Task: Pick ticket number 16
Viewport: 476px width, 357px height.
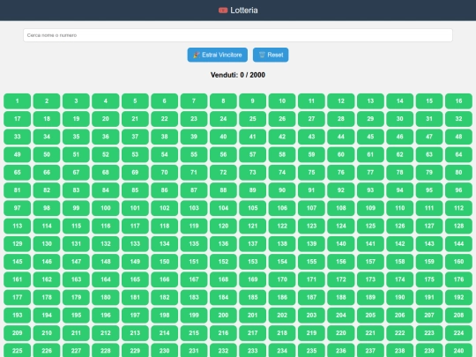Action: pyautogui.click(x=458, y=101)
